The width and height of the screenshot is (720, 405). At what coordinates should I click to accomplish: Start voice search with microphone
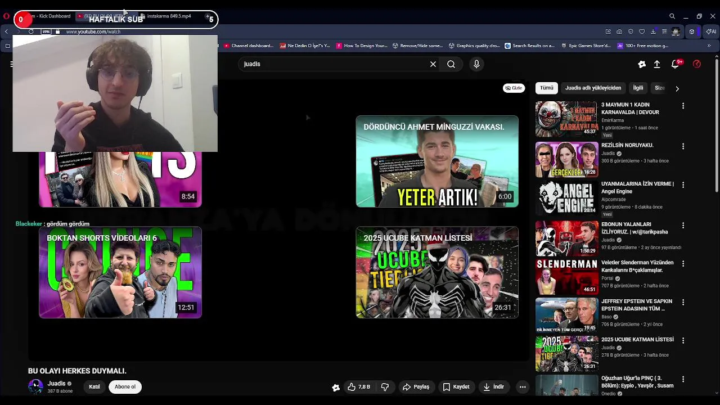pyautogui.click(x=476, y=64)
